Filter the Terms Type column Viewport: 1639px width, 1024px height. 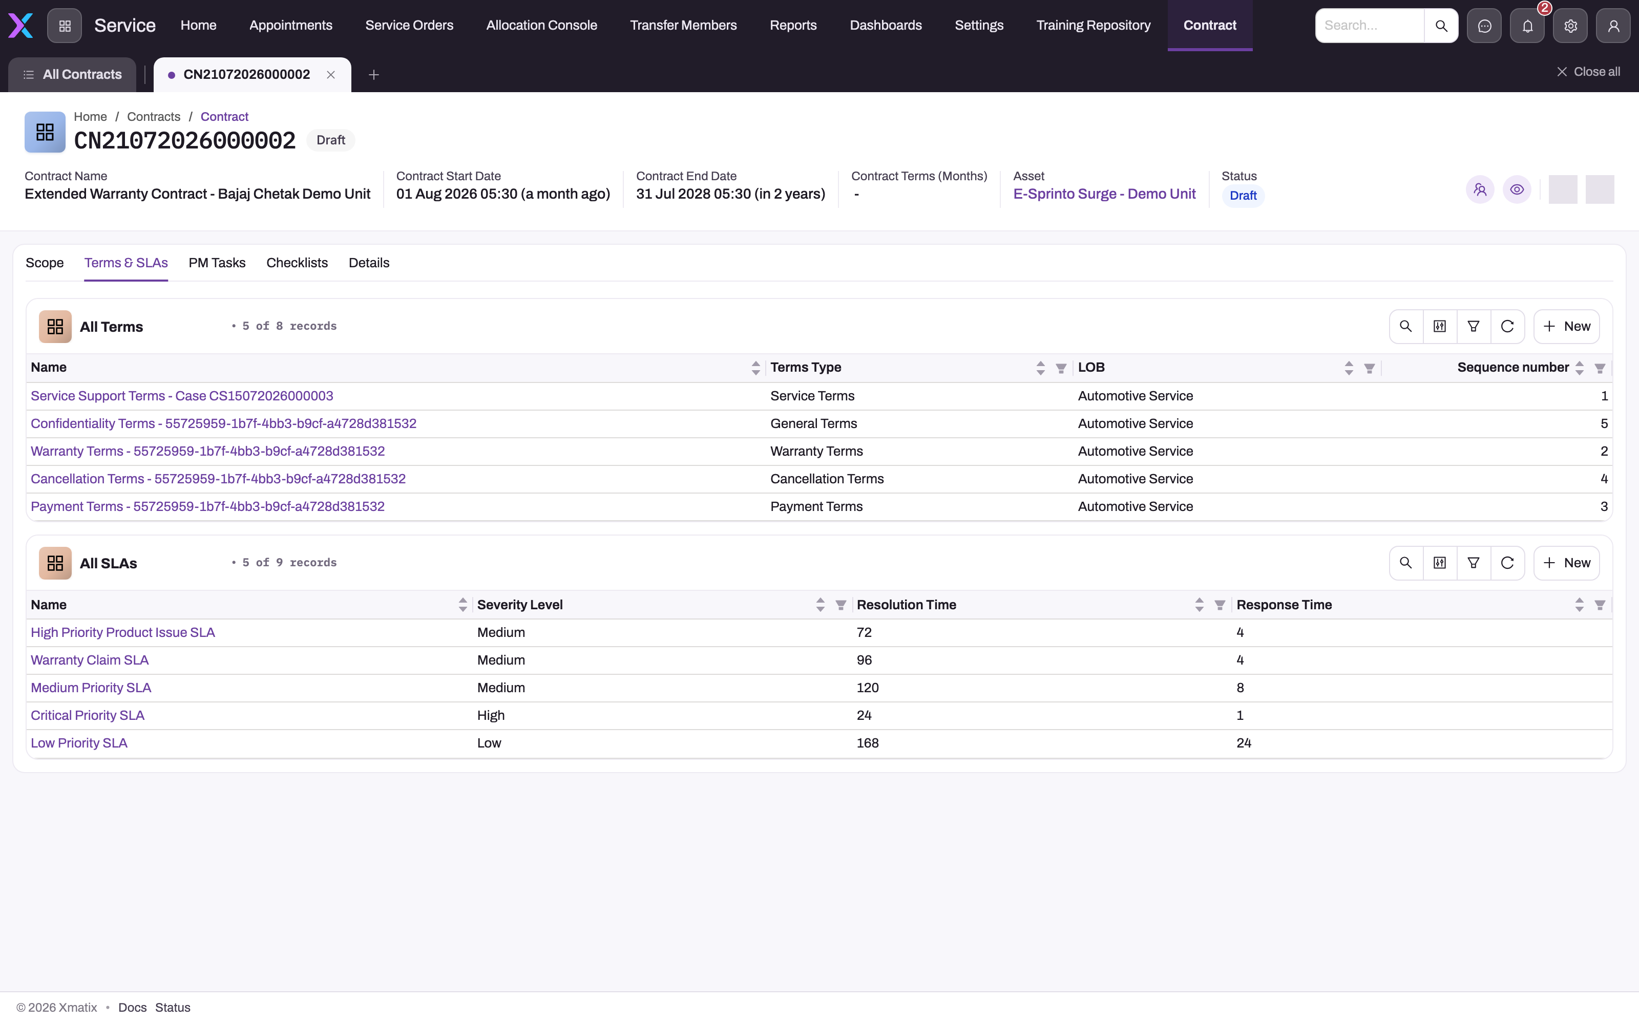click(x=1061, y=369)
